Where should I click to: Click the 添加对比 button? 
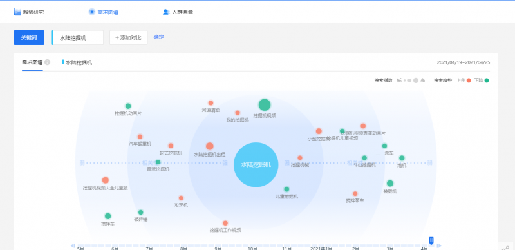pyautogui.click(x=128, y=38)
